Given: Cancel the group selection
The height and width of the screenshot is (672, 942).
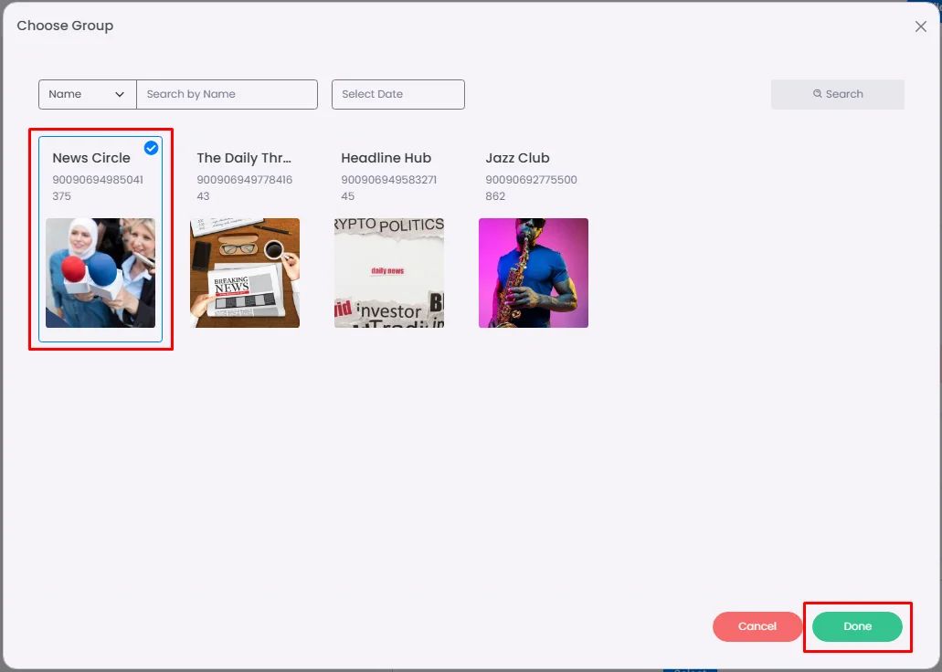Looking at the screenshot, I should [757, 626].
